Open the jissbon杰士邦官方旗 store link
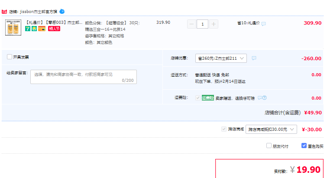Image resolution: width=327 pixels, height=178 pixels. [39, 12]
